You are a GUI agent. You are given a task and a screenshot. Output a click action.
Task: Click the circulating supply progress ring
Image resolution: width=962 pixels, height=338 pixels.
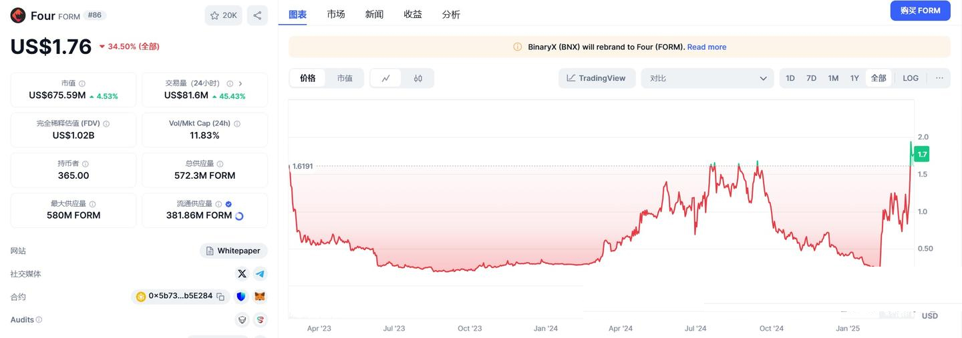click(x=239, y=216)
